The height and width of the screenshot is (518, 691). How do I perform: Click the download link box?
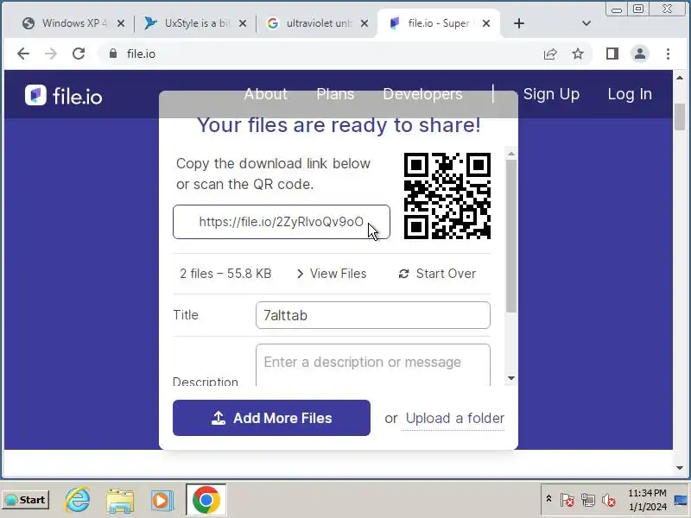[282, 222]
